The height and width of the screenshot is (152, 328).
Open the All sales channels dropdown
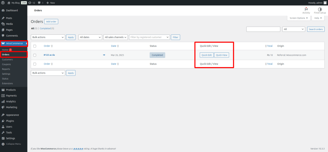tap(115, 37)
